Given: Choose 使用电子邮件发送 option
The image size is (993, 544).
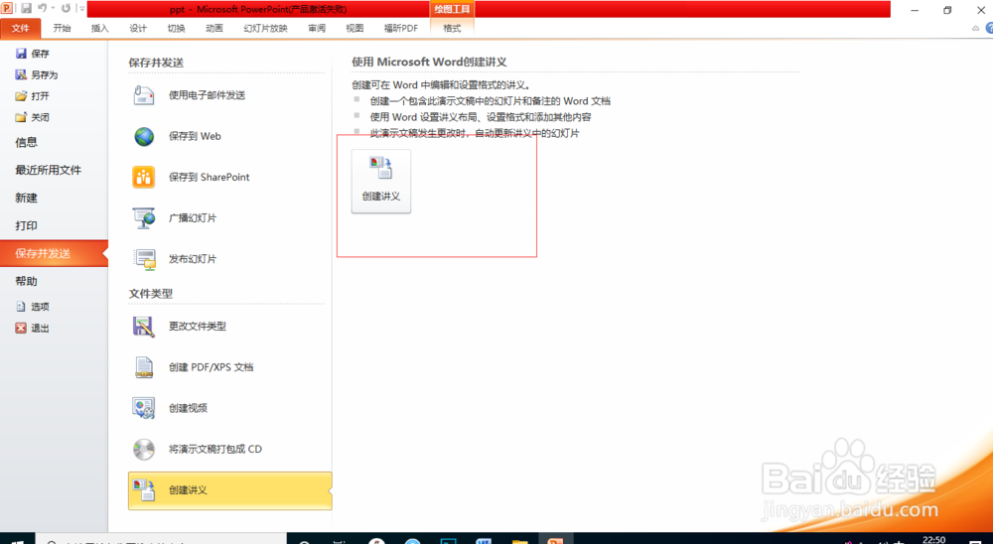Looking at the screenshot, I should [x=229, y=95].
